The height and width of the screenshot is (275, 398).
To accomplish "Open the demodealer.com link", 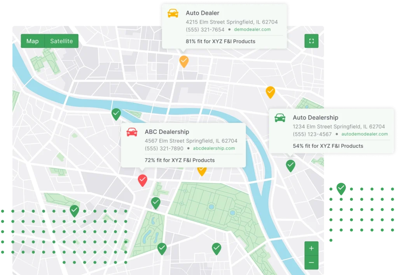I will 252,29.
